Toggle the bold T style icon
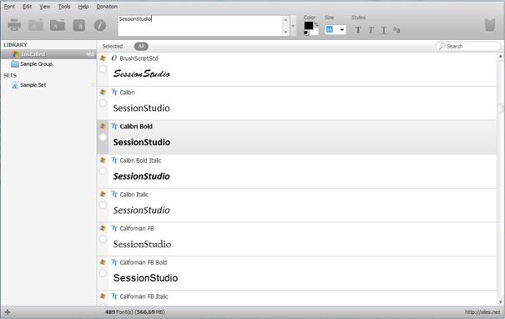505x319 pixels. click(x=358, y=30)
